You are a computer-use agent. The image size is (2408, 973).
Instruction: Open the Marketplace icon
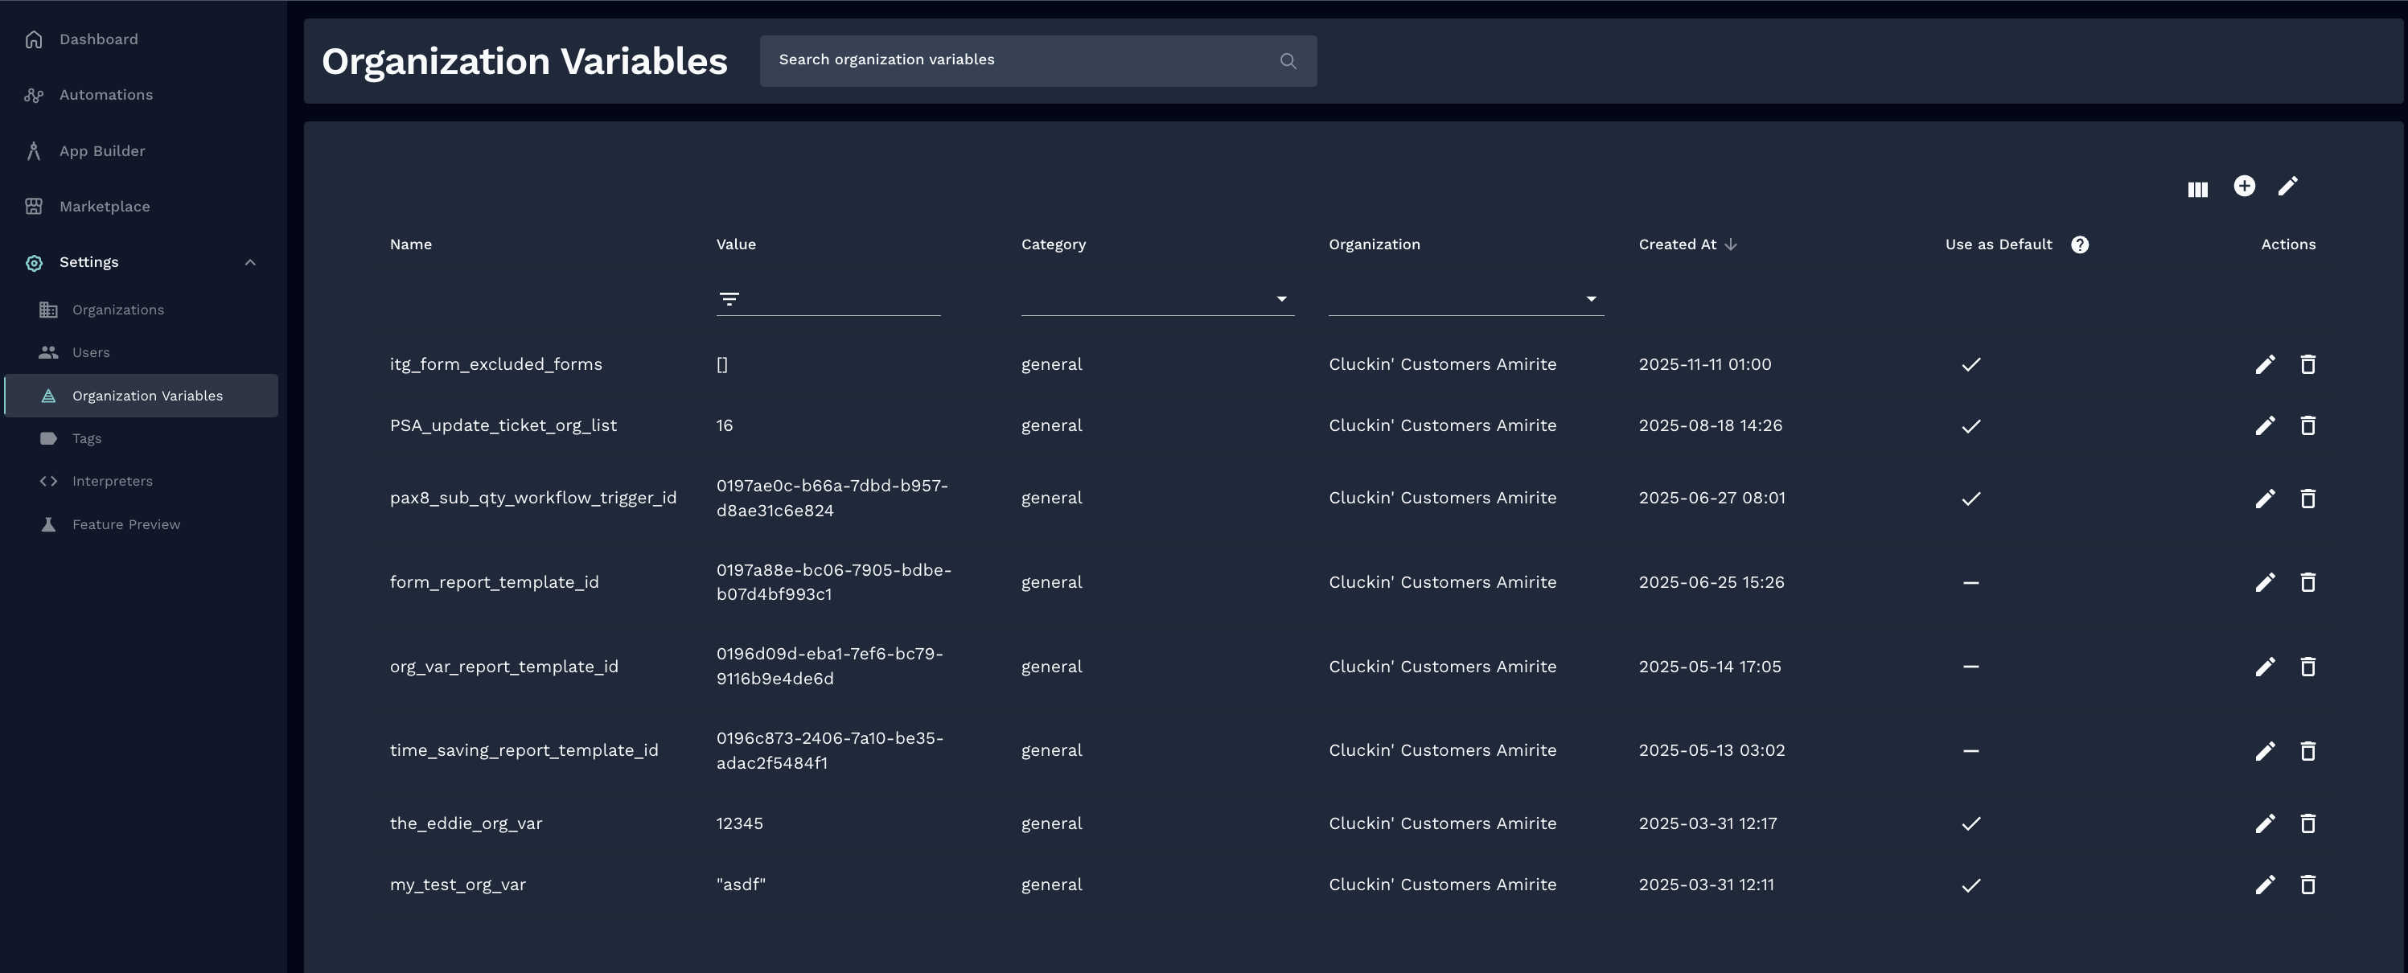[x=34, y=206]
